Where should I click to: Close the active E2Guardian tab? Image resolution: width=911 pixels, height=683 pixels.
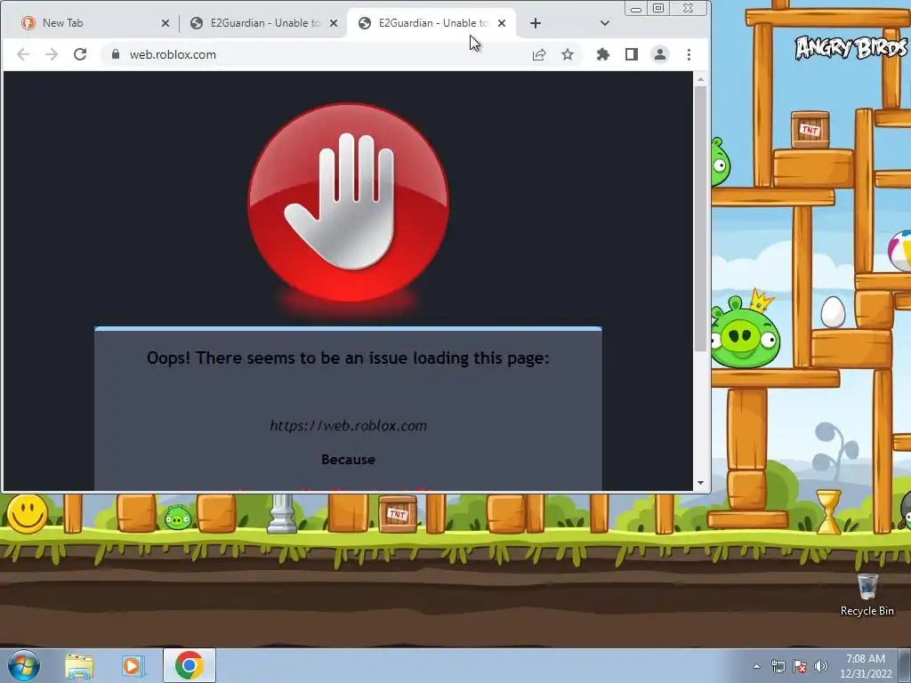(x=502, y=23)
